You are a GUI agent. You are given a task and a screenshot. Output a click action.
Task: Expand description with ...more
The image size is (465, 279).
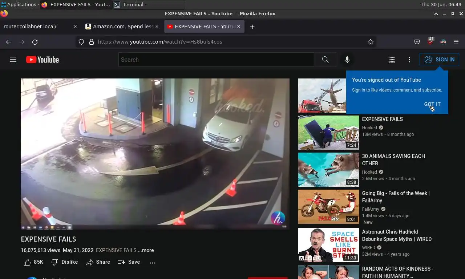point(146,250)
